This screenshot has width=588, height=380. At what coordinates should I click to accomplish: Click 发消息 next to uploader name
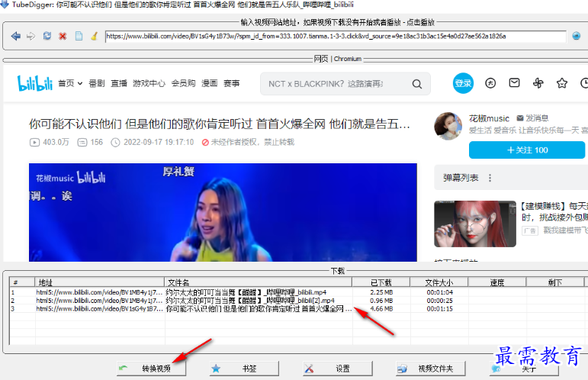pyautogui.click(x=532, y=118)
